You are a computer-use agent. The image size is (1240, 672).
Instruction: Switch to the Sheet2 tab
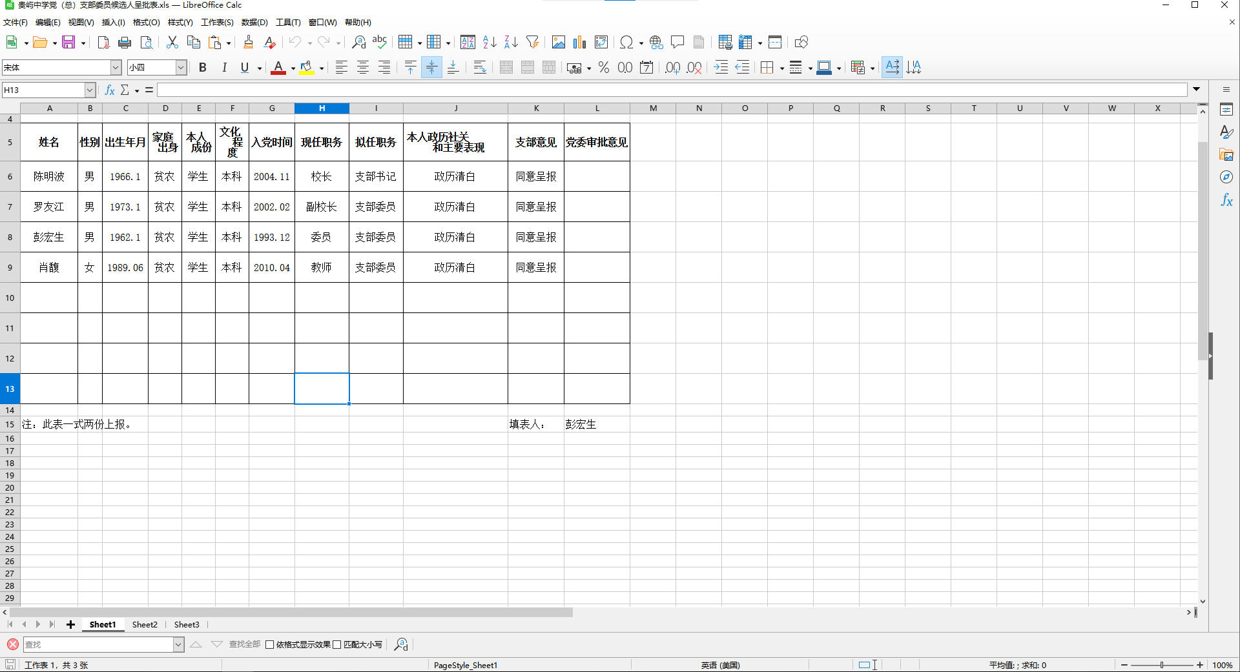[x=145, y=624]
